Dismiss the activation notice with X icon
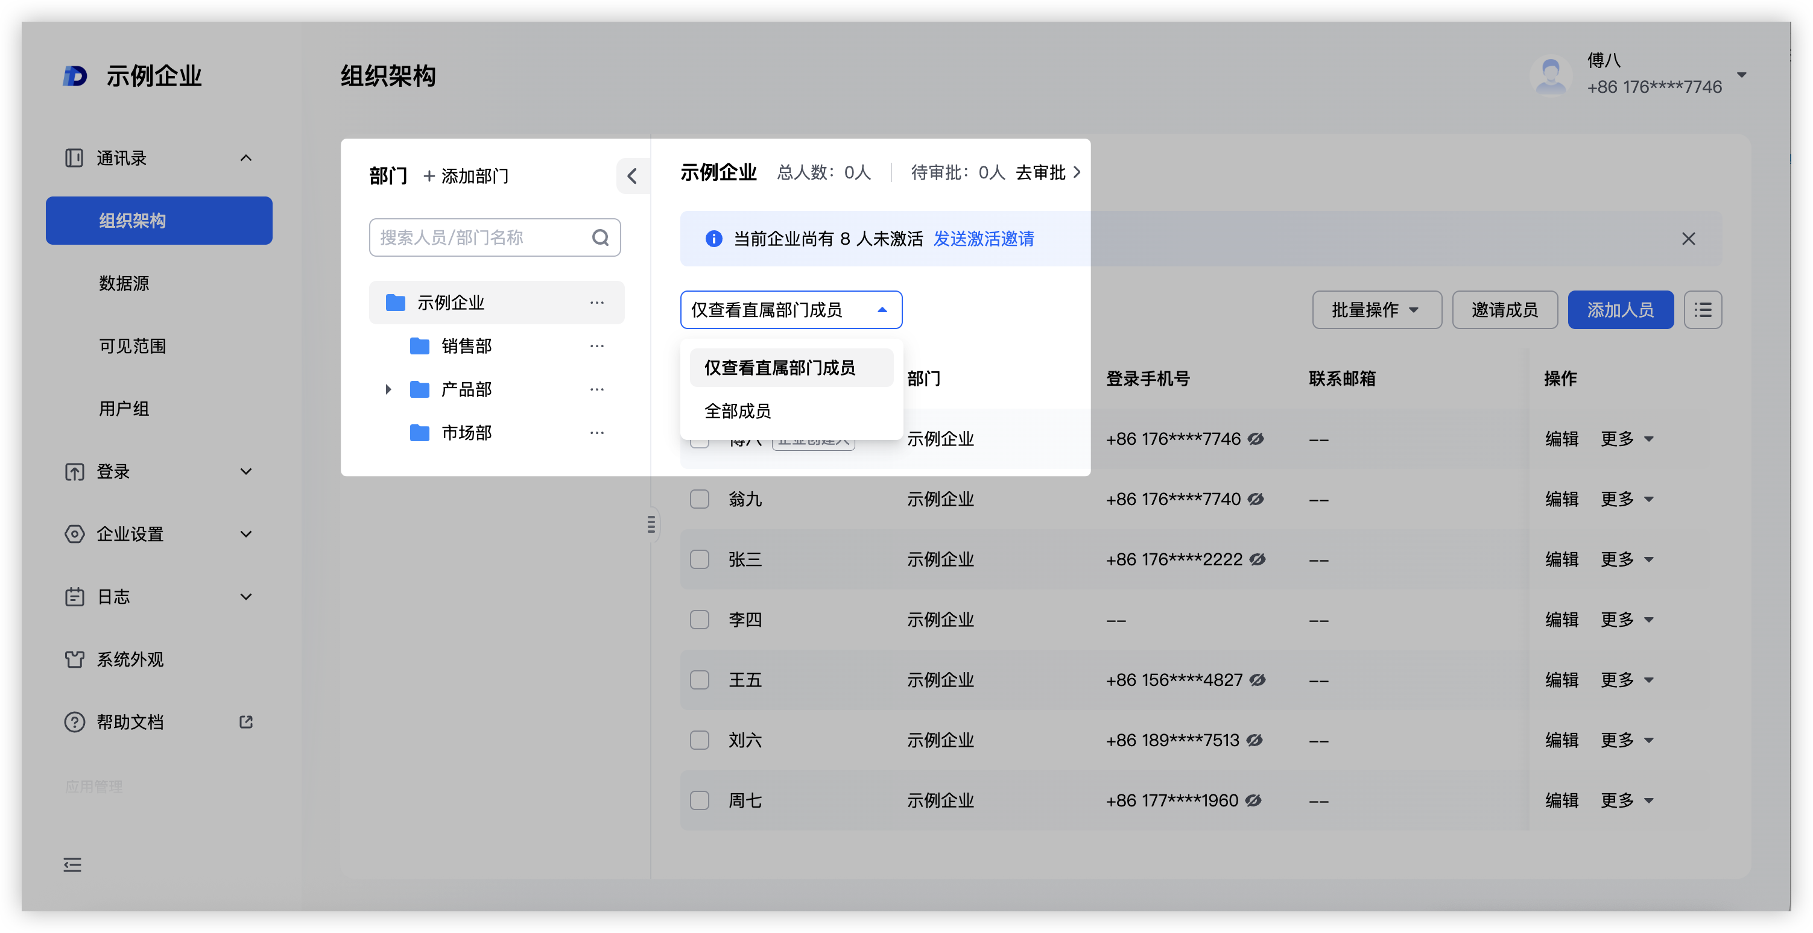 click(1688, 239)
